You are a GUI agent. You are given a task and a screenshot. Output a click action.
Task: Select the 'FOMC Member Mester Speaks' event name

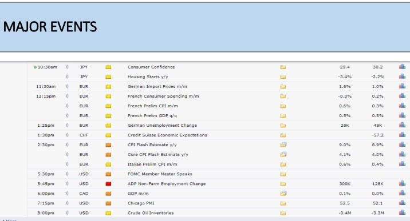pyautogui.click(x=160, y=174)
